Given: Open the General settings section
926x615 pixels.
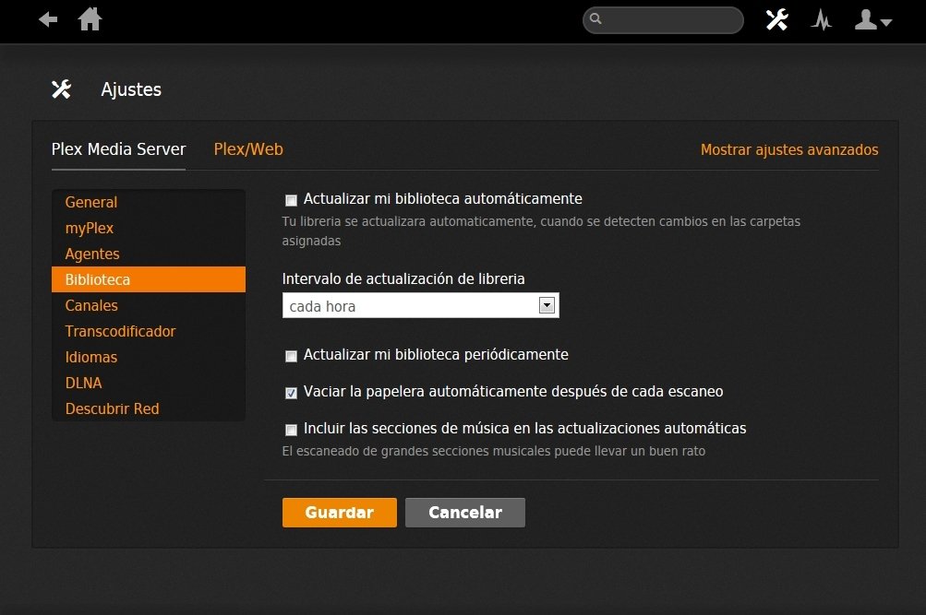Looking at the screenshot, I should coord(149,202).
